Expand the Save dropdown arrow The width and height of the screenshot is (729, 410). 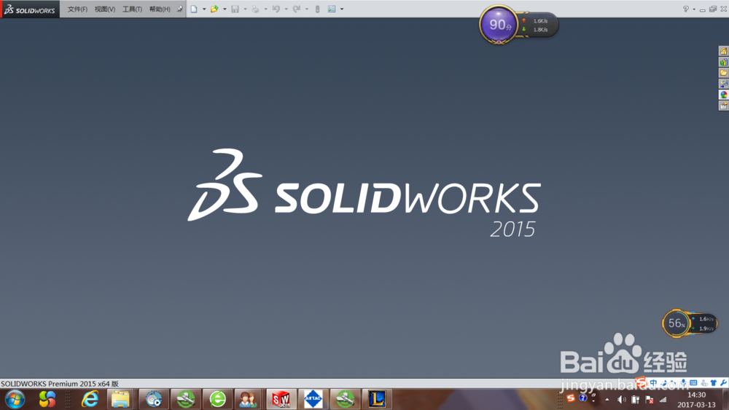pos(245,9)
